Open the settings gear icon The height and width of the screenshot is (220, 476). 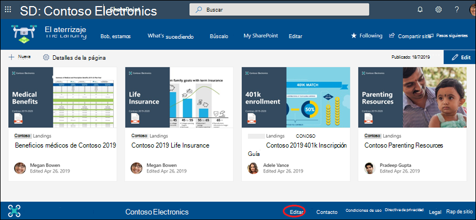click(438, 9)
